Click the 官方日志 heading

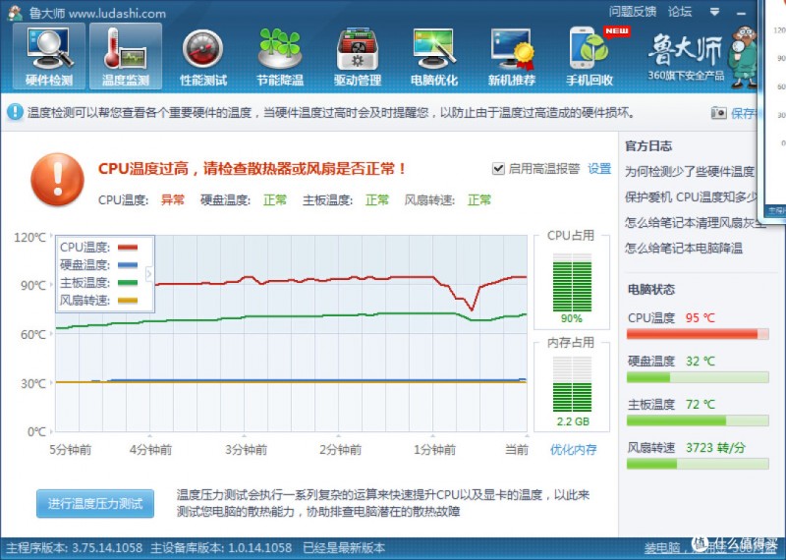648,145
